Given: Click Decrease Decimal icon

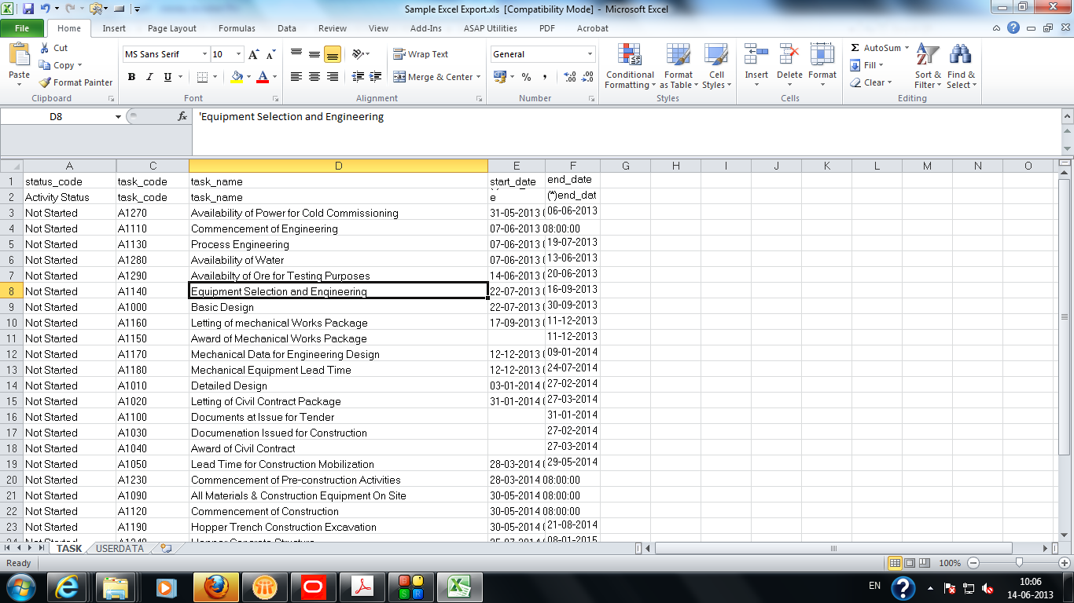Looking at the screenshot, I should 587,77.
